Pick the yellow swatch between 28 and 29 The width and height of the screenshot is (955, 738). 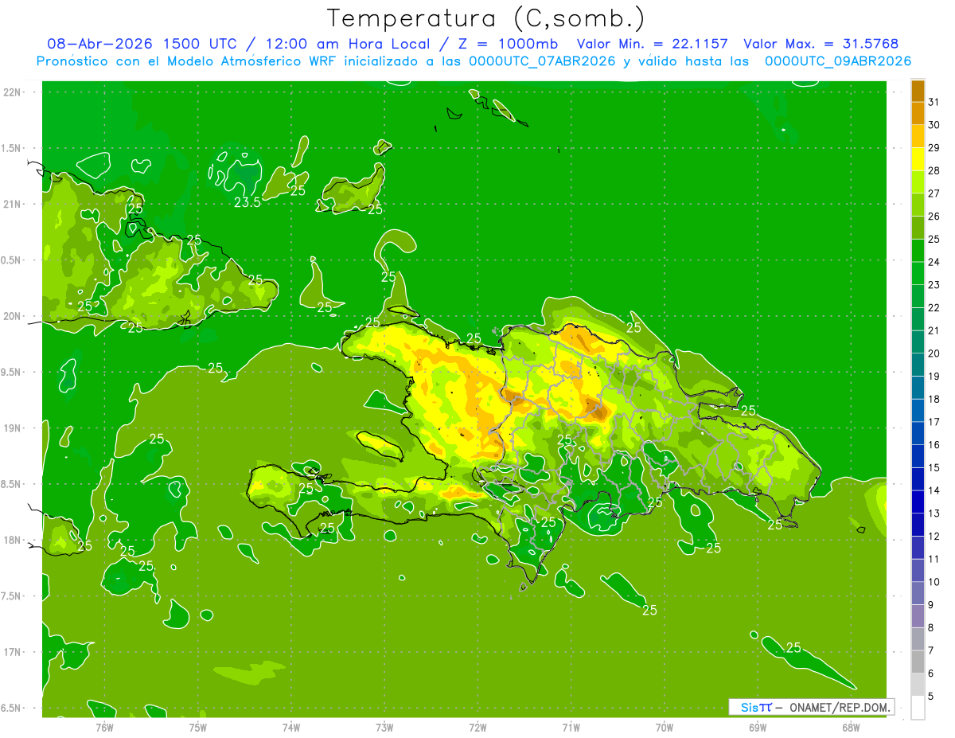[x=918, y=159]
